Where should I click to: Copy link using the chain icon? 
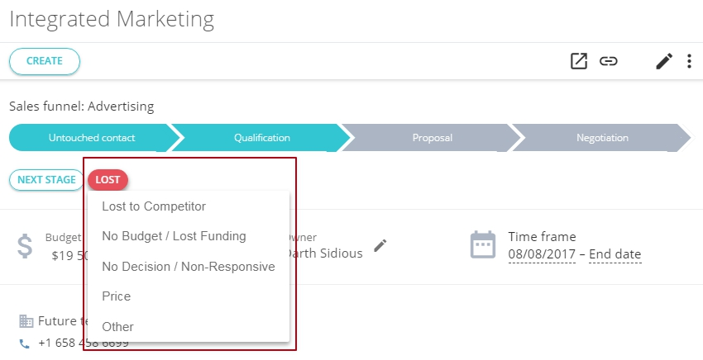[x=609, y=61]
